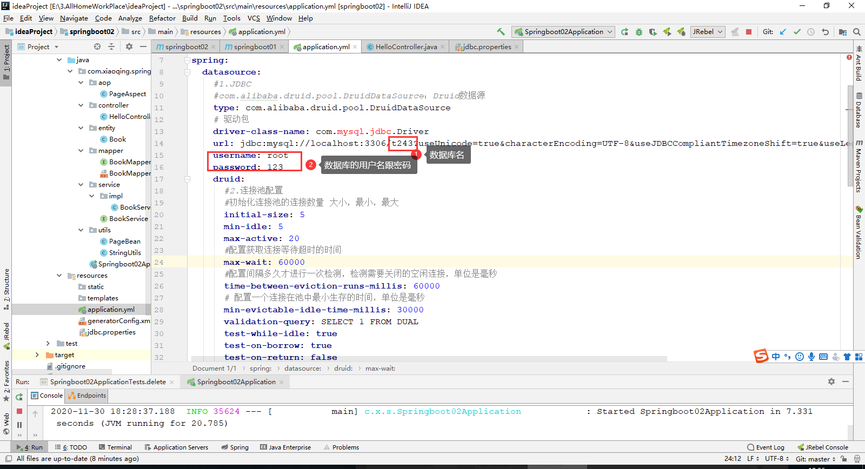Open Database side panel
Viewport: 865px width, 469px height.
click(859, 110)
